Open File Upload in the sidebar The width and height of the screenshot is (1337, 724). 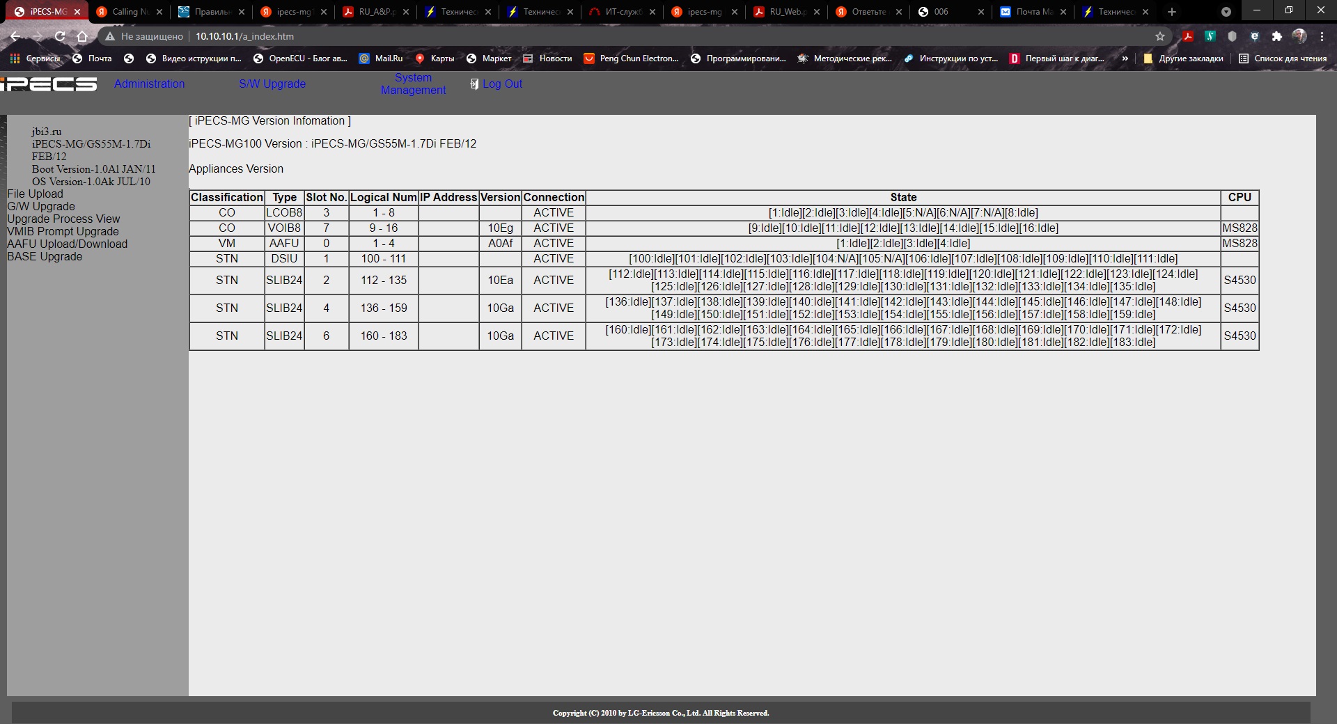[x=35, y=194]
